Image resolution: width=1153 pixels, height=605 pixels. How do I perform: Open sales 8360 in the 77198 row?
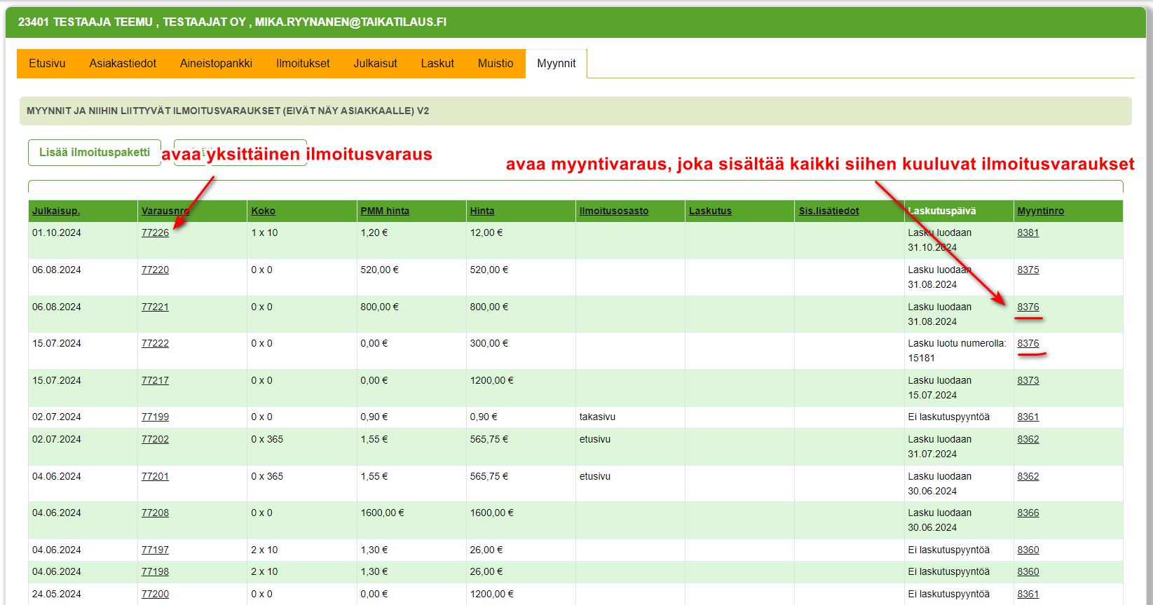[1028, 571]
